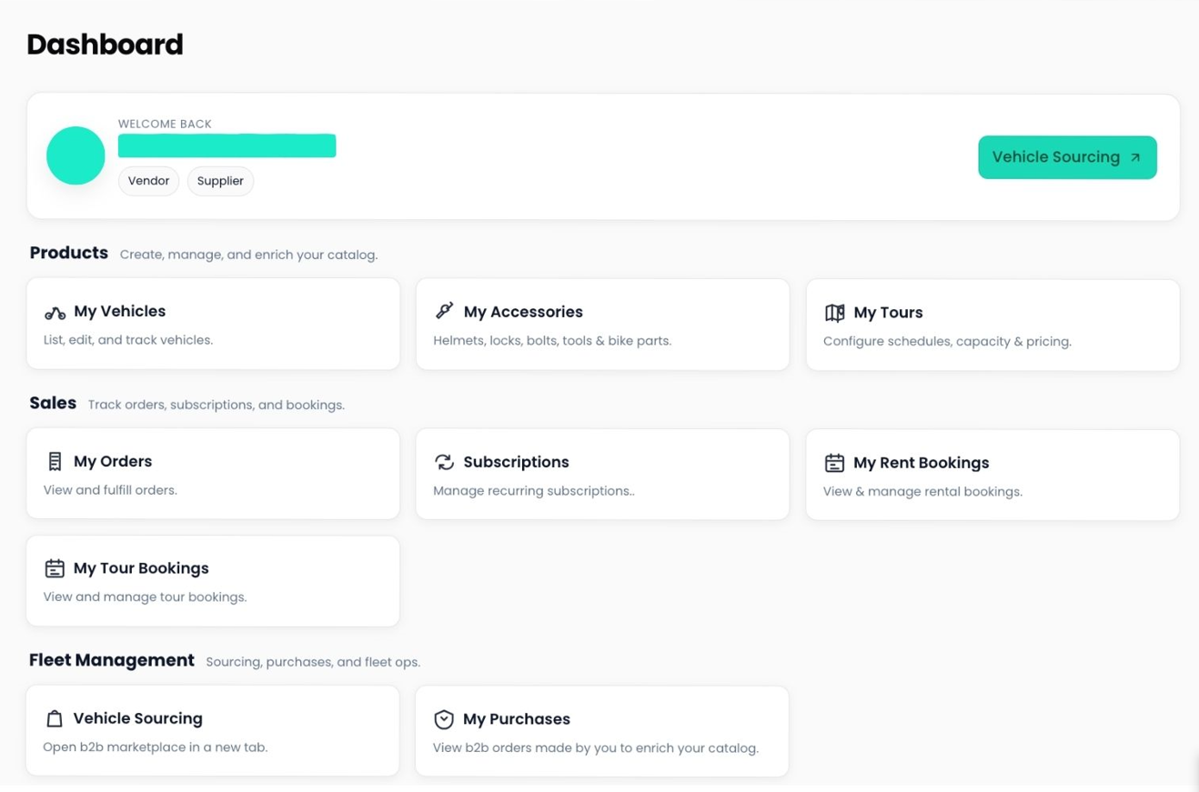
Task: Click the calendar icon on My Rent Bookings card
Action: (834, 462)
